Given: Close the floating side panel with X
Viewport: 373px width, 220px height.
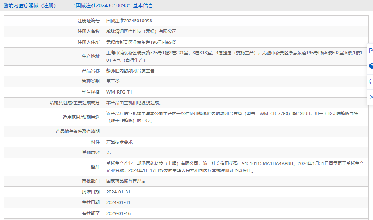Looking at the screenshot, I should pyautogui.click(x=371, y=97).
